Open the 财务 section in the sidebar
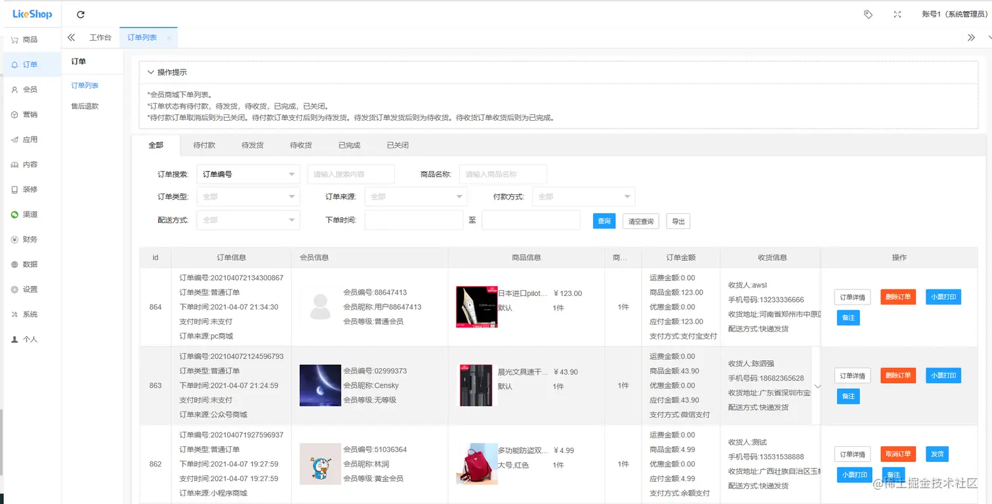The image size is (992, 504). click(x=30, y=240)
